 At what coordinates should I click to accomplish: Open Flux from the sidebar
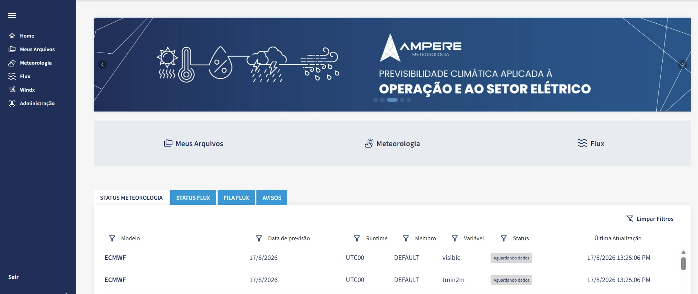(20, 76)
